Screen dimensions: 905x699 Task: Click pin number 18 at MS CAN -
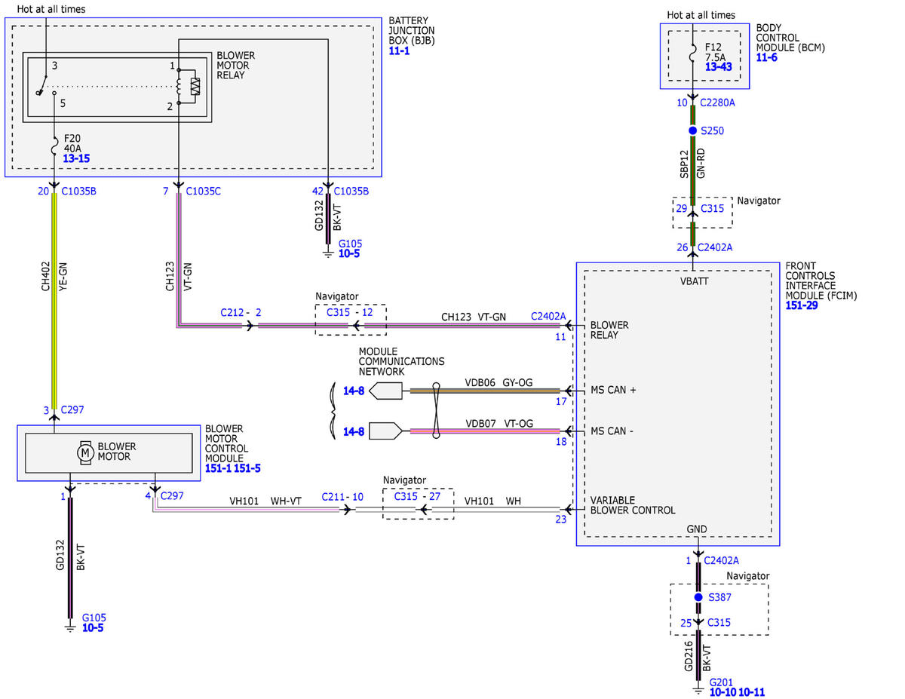560,442
